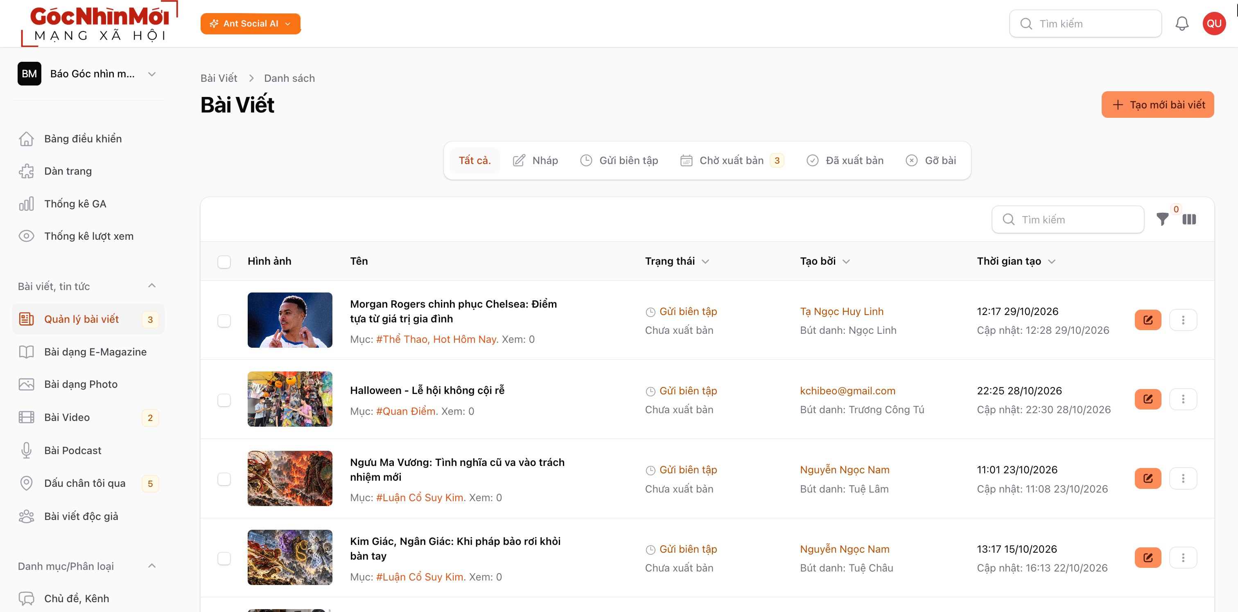Edit the Morgan Rogers article

point(1148,320)
